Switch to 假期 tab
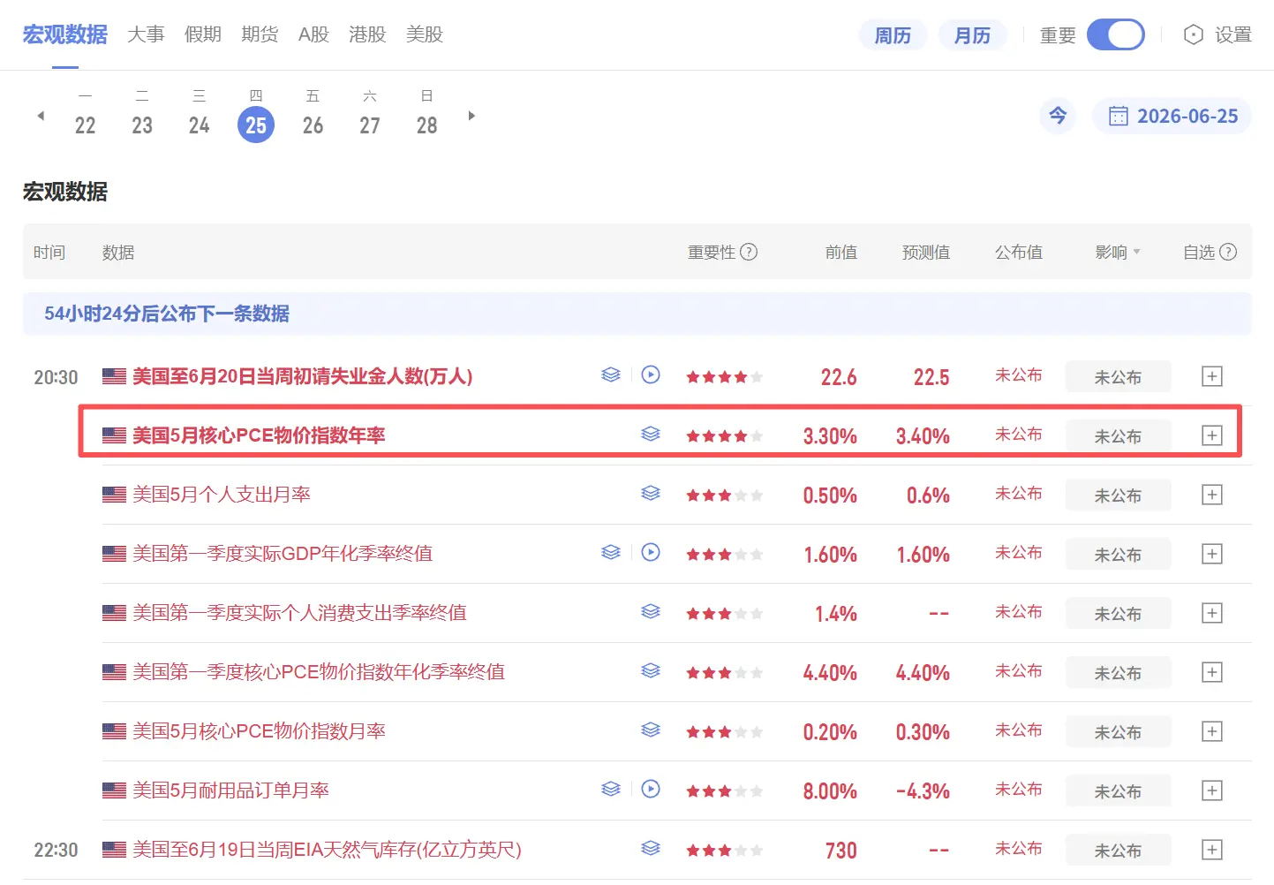Viewport: 1274px width, 885px height. pos(203,34)
